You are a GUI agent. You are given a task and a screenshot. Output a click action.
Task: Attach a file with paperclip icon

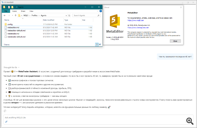6,122
